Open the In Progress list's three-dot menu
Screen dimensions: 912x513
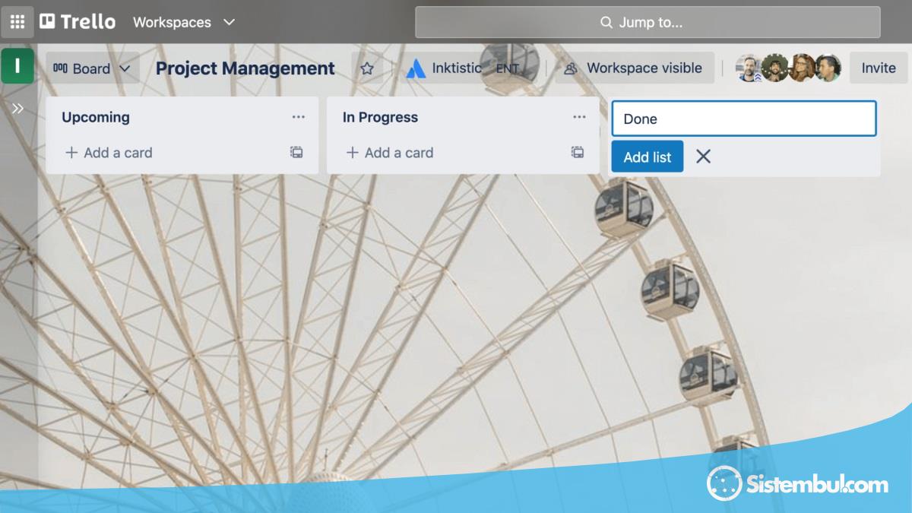pos(579,117)
